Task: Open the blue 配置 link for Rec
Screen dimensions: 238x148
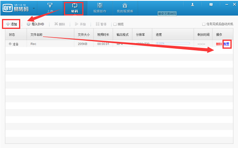Action: tap(226, 44)
